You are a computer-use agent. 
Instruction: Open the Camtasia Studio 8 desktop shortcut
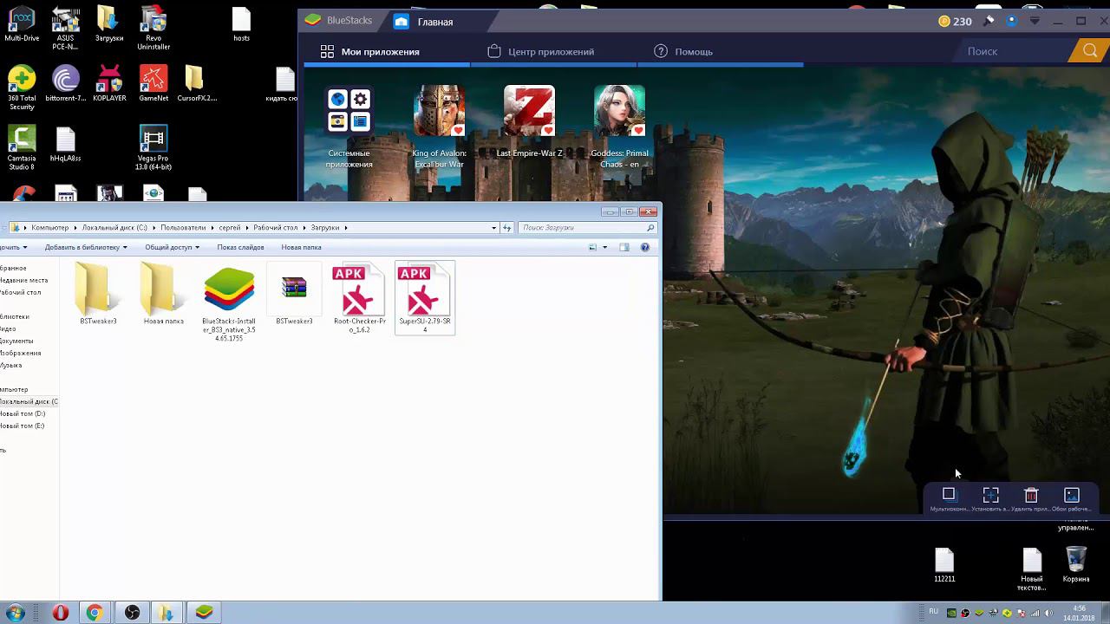(22, 148)
